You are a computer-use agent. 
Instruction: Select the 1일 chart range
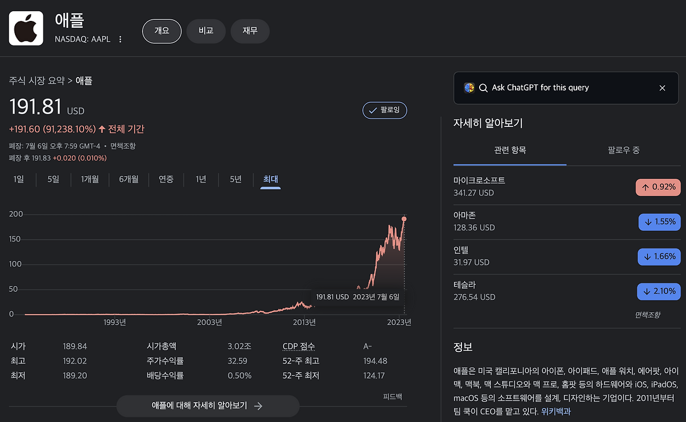click(x=19, y=179)
